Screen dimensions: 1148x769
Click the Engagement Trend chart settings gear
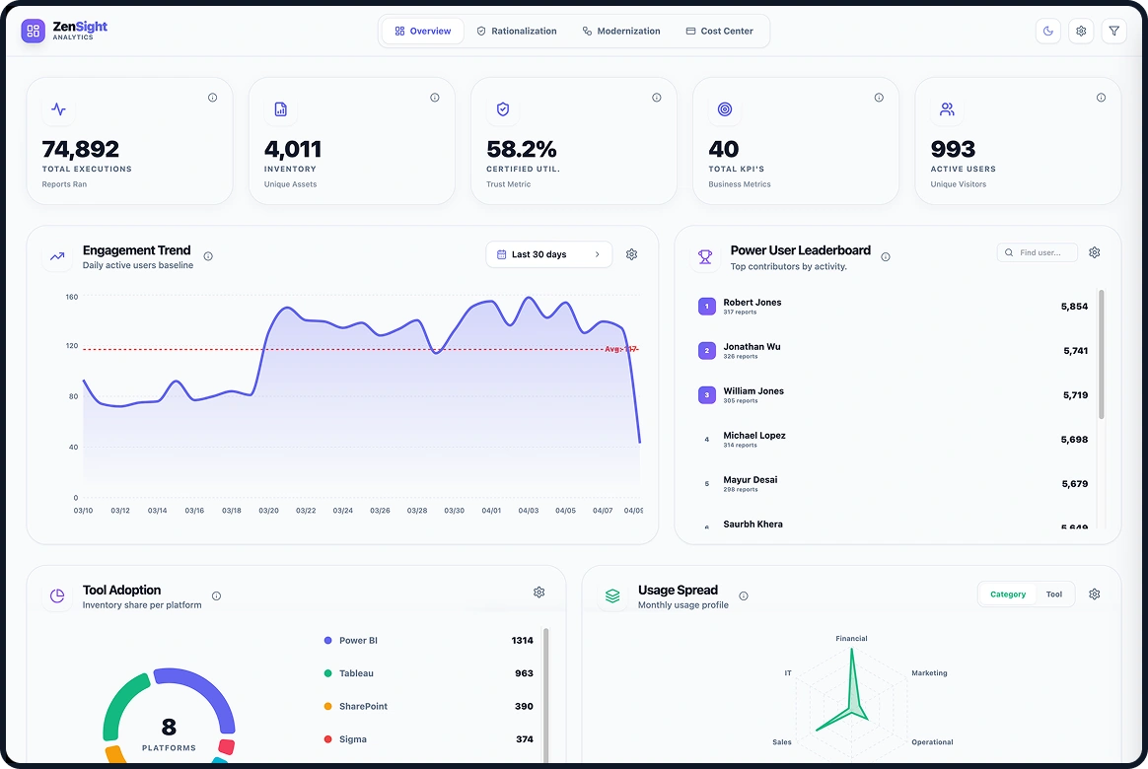(x=631, y=253)
